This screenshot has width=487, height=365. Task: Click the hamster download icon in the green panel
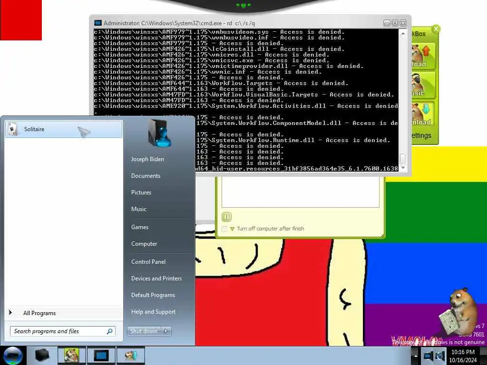(x=422, y=115)
